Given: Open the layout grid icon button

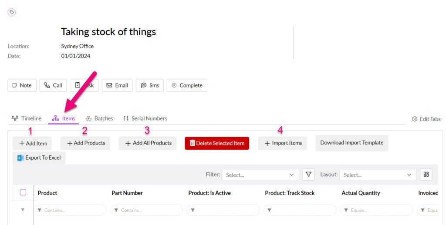Looking at the screenshot, I should (x=426, y=175).
